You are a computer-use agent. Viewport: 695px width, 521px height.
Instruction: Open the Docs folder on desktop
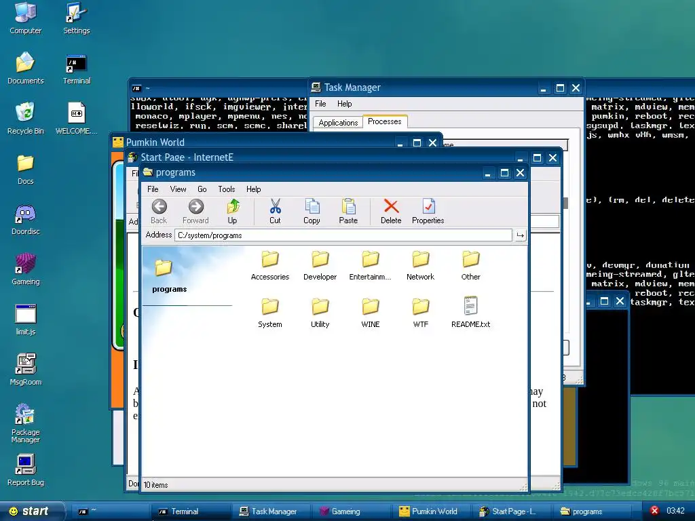25,168
